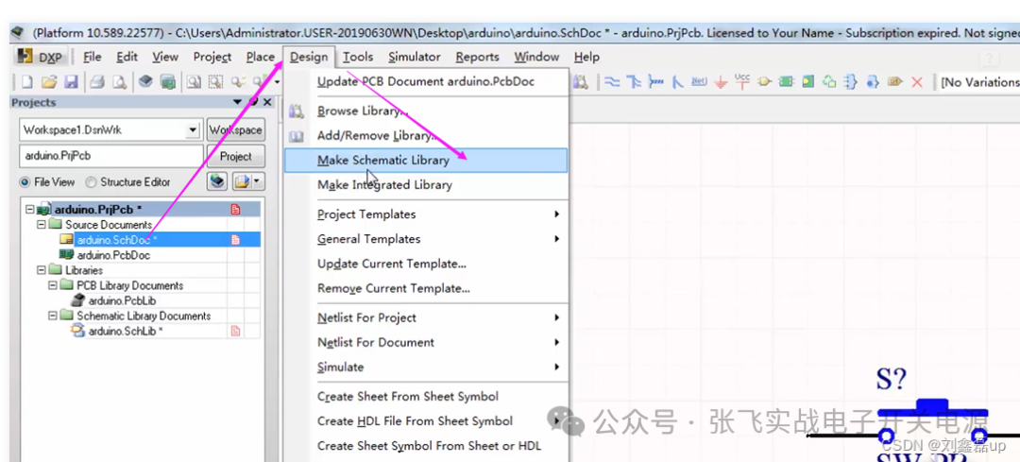
Task: Click the Place Bus toolbar icon
Action: 635,82
